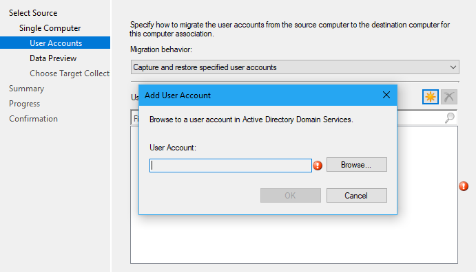Click the Browse... button
476x272 pixels.
click(x=357, y=165)
